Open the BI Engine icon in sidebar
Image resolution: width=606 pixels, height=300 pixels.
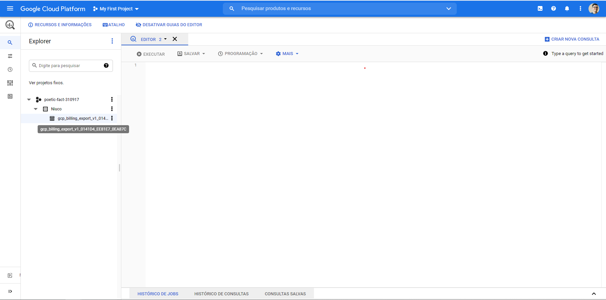click(10, 96)
